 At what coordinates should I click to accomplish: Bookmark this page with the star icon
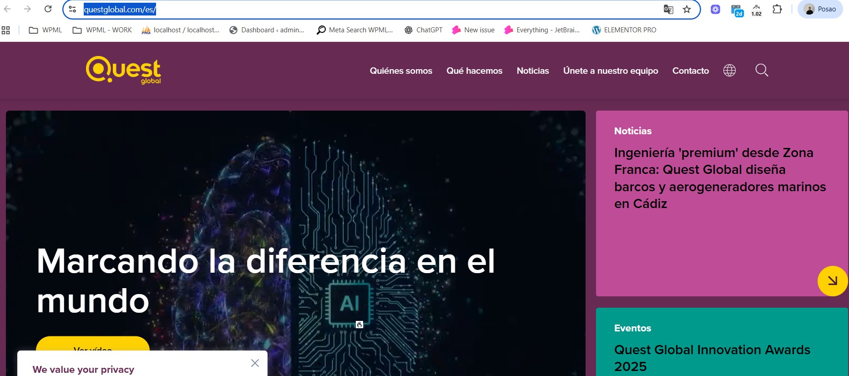[687, 9]
